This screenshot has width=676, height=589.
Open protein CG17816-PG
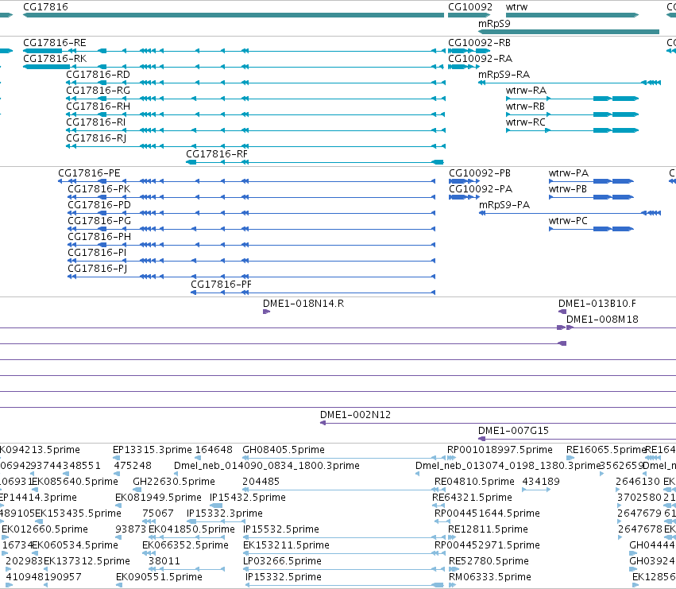pos(99,221)
